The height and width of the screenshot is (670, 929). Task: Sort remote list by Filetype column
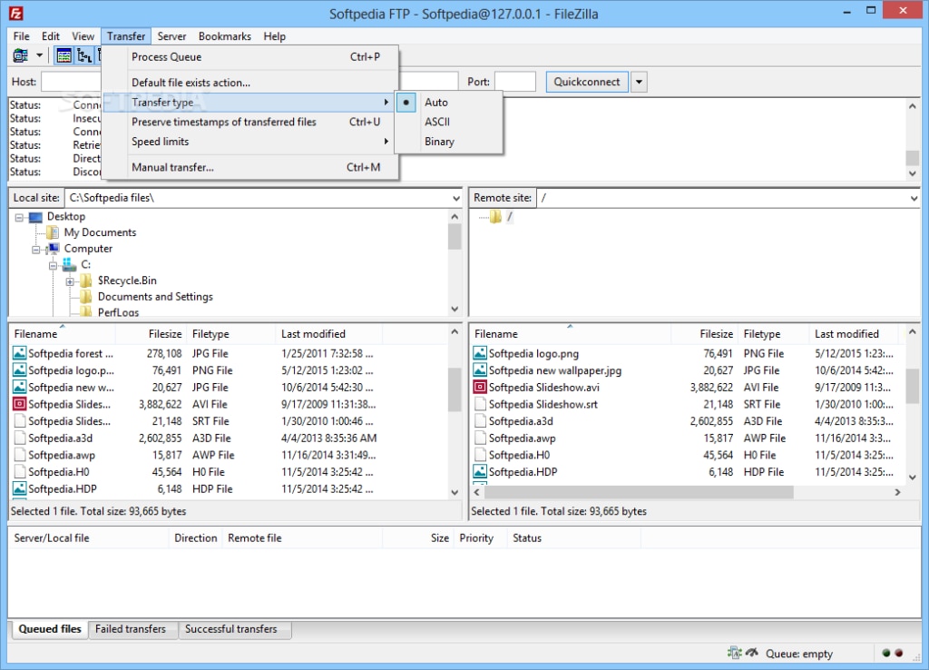click(x=773, y=334)
